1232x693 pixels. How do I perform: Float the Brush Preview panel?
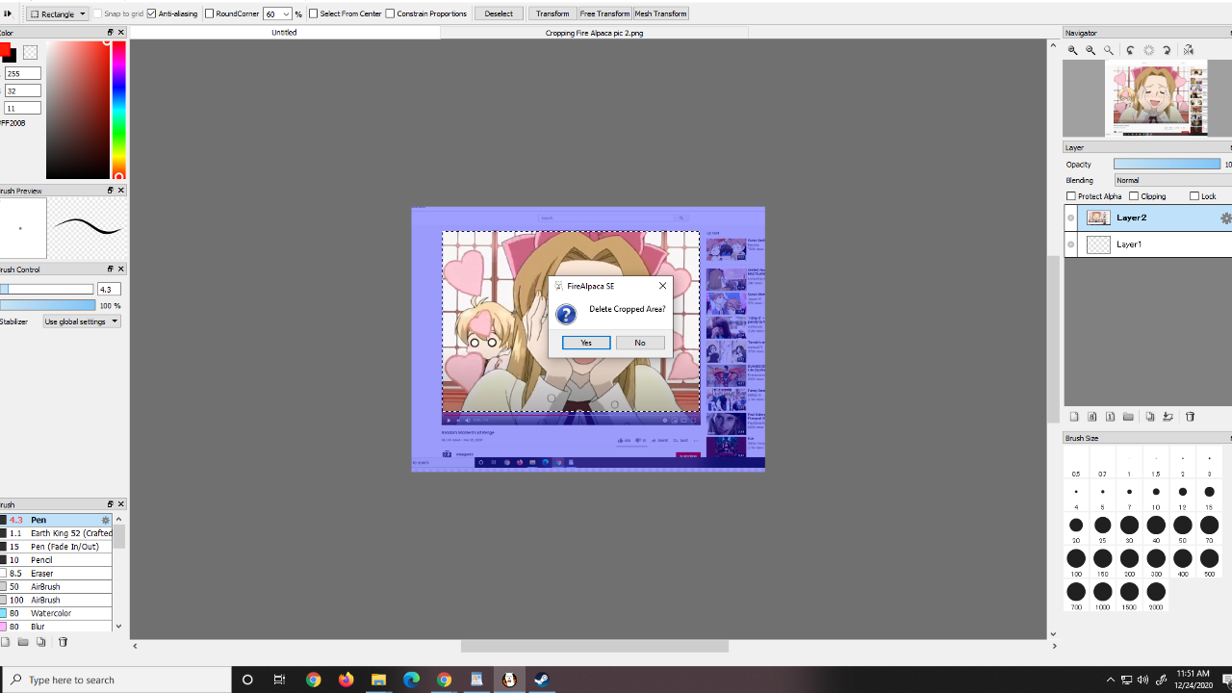pos(111,191)
